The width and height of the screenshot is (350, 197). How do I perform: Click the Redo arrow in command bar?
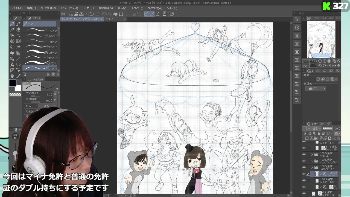click(98, 14)
